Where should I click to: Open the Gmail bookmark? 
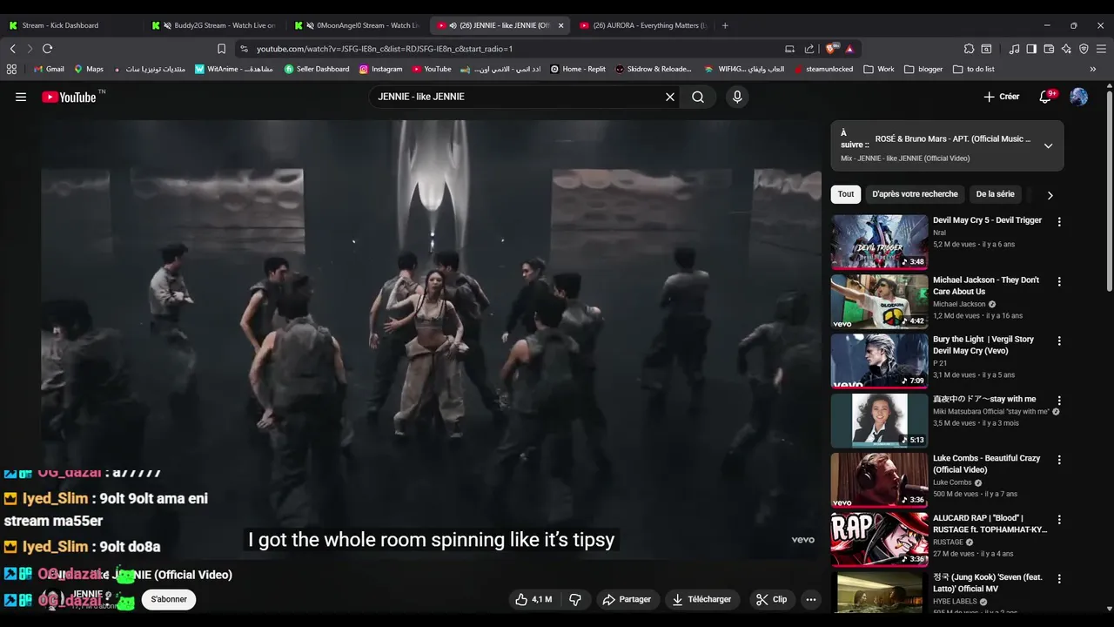click(x=49, y=69)
